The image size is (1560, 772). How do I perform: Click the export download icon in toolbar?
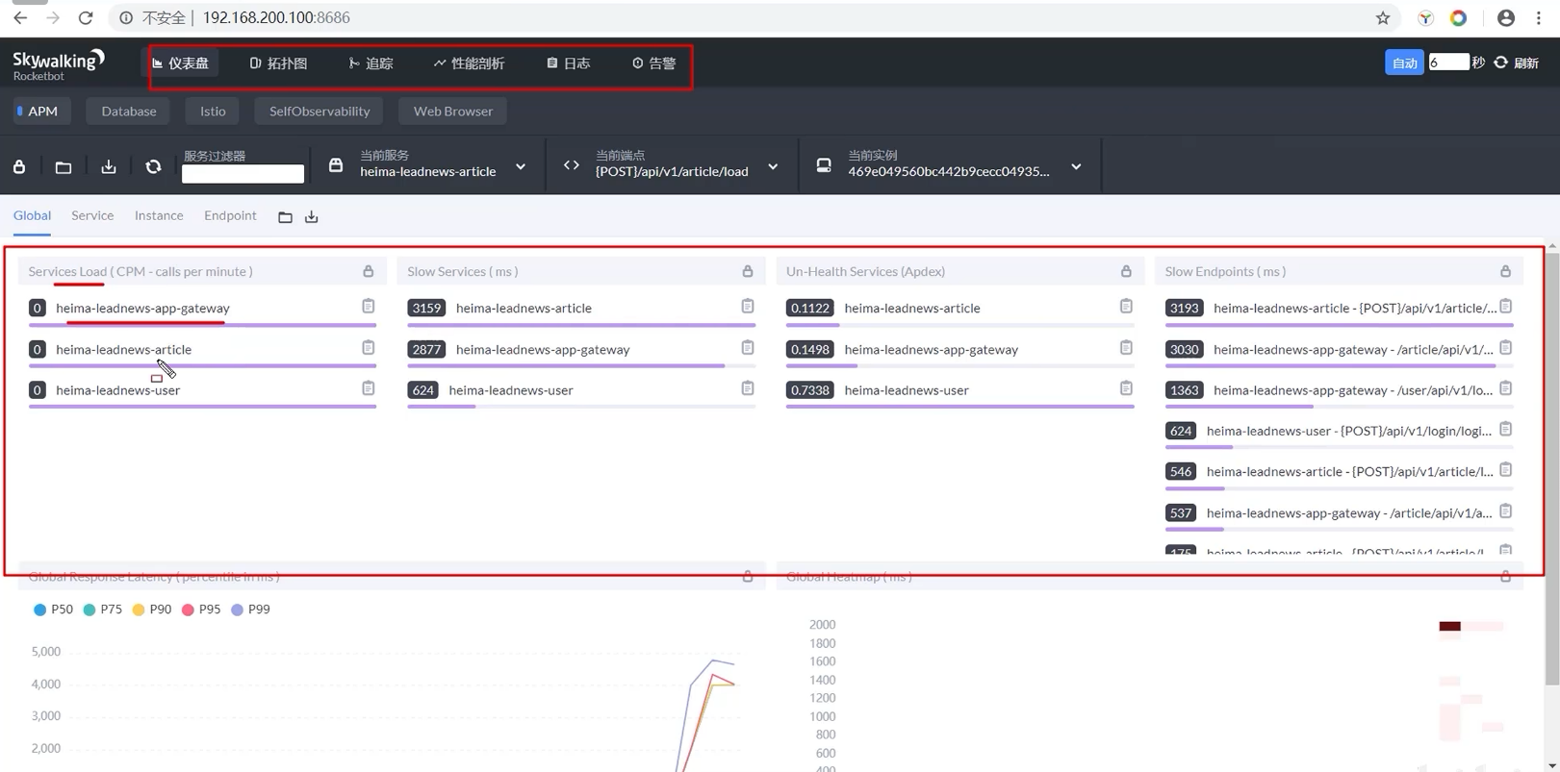click(109, 166)
